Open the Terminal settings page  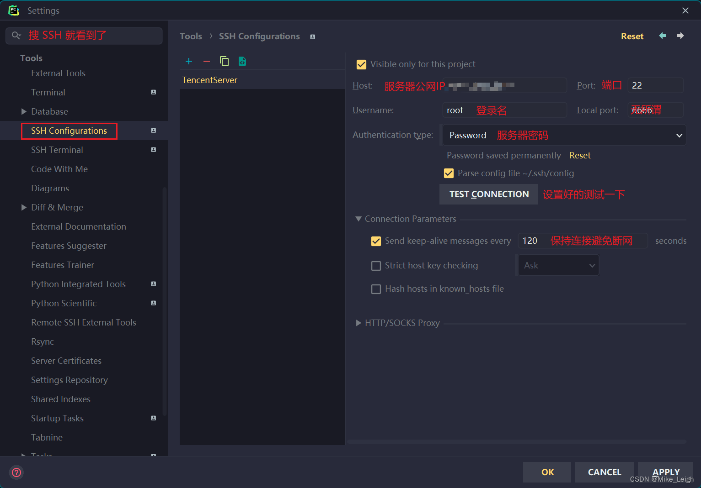click(48, 92)
